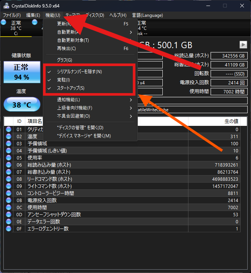
Task: Disable スタートアップ(S) in the menu
Action: pos(70,88)
